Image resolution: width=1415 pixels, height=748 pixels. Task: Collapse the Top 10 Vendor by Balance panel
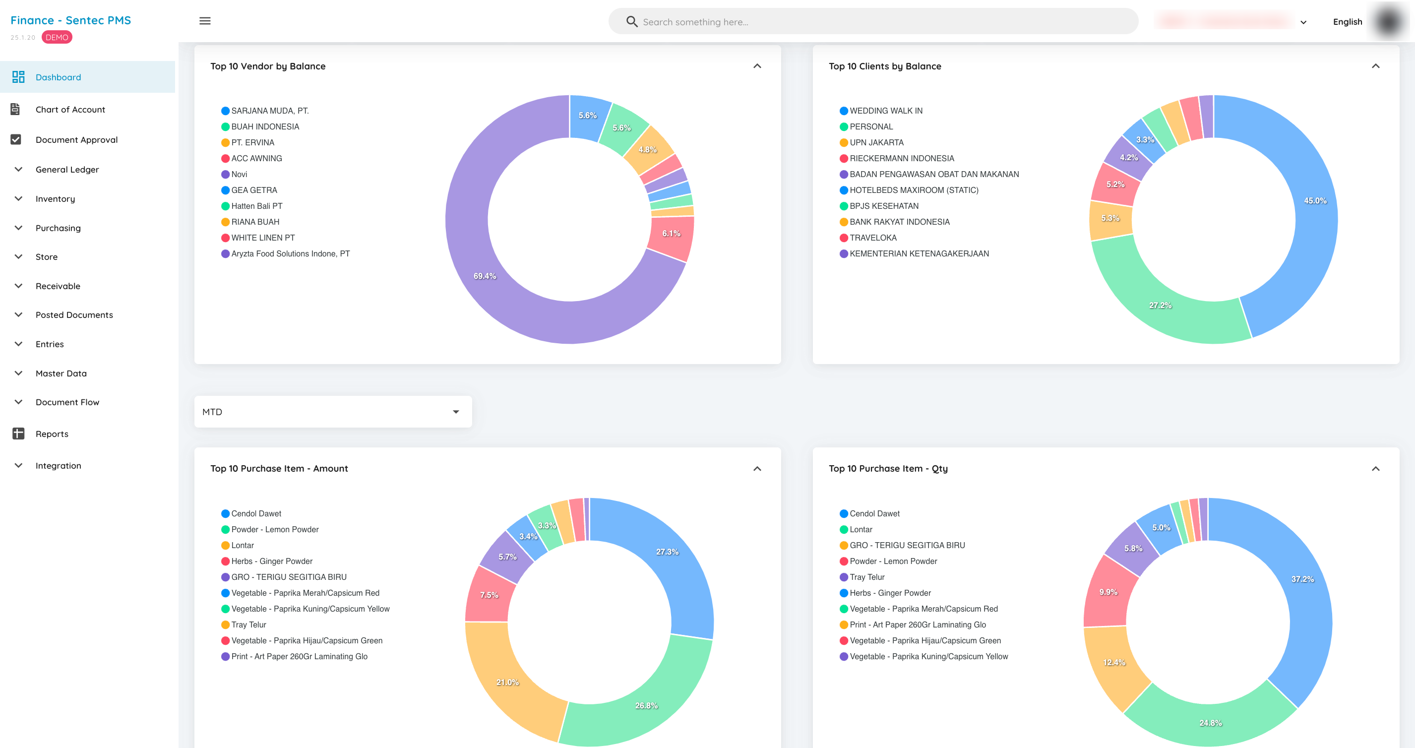tap(757, 66)
